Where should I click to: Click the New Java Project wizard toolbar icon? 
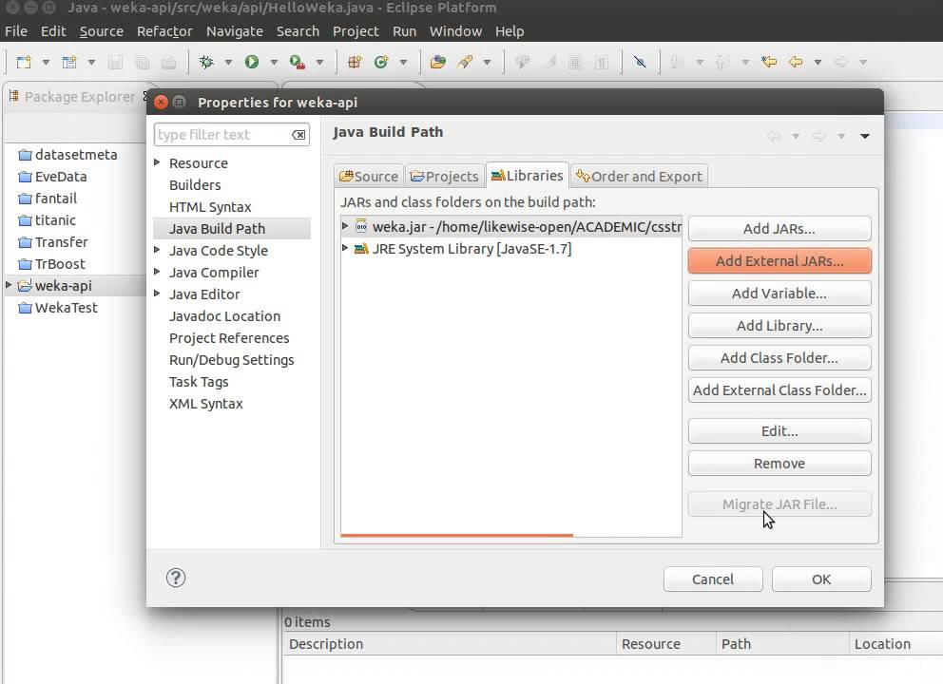pos(69,62)
